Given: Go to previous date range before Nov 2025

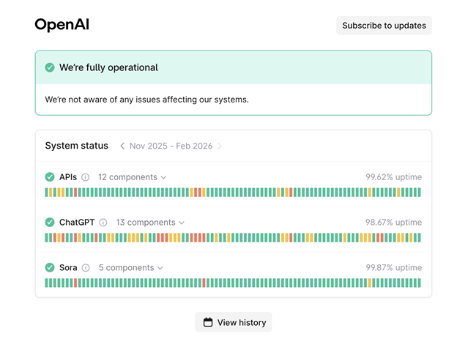Looking at the screenshot, I should point(122,146).
